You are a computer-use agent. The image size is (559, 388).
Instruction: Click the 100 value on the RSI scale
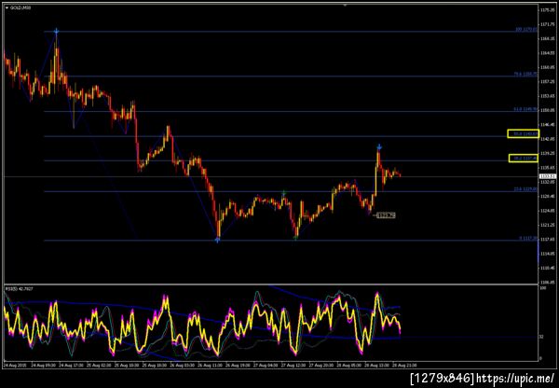(544, 287)
